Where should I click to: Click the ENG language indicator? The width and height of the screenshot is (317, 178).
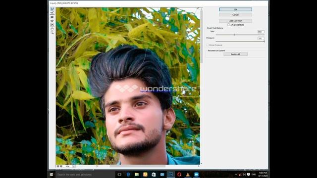(254, 175)
